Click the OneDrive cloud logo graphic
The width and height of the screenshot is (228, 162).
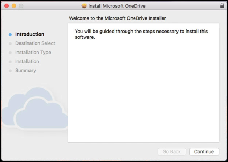tap(34, 109)
